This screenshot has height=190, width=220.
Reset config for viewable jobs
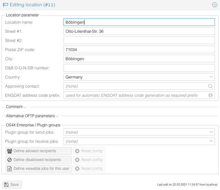click(89, 168)
